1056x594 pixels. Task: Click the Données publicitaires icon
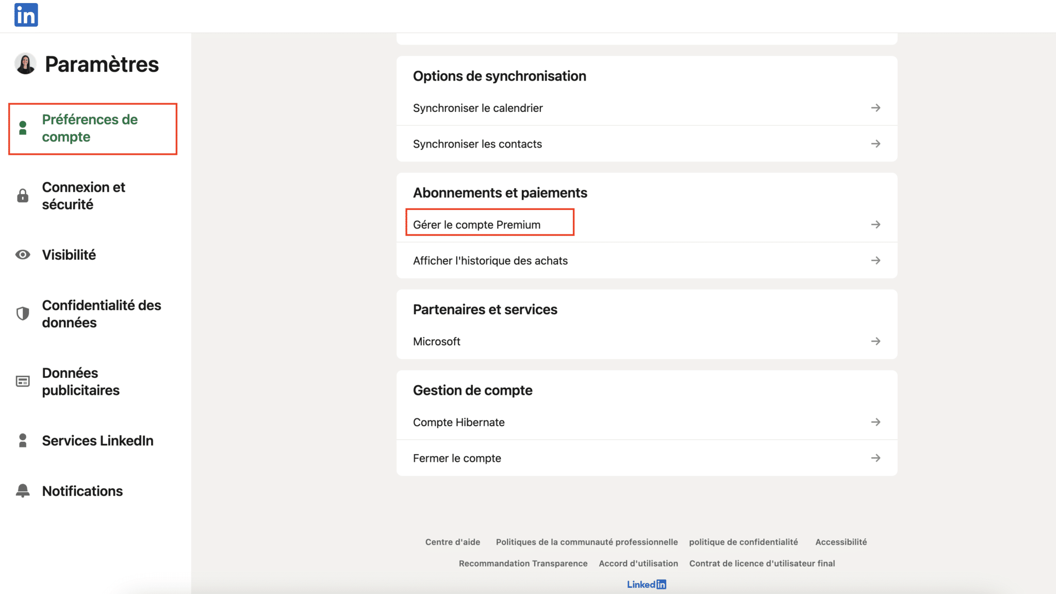coord(23,381)
